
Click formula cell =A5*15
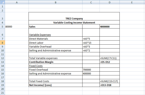91,43
